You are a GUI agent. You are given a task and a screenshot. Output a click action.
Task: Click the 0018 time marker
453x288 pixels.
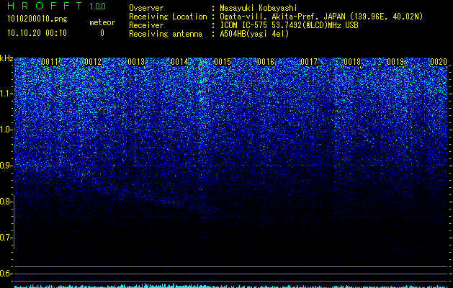pos(352,62)
